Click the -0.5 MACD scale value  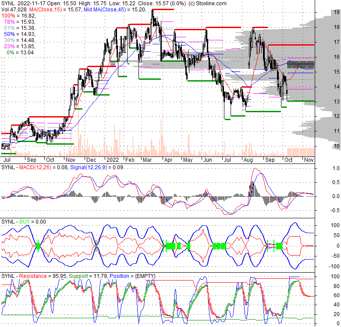tap(335, 210)
